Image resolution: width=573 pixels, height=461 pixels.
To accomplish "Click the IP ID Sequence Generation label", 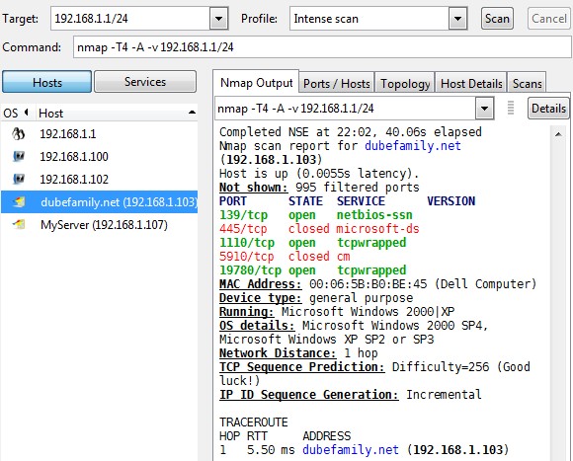I will point(309,395).
